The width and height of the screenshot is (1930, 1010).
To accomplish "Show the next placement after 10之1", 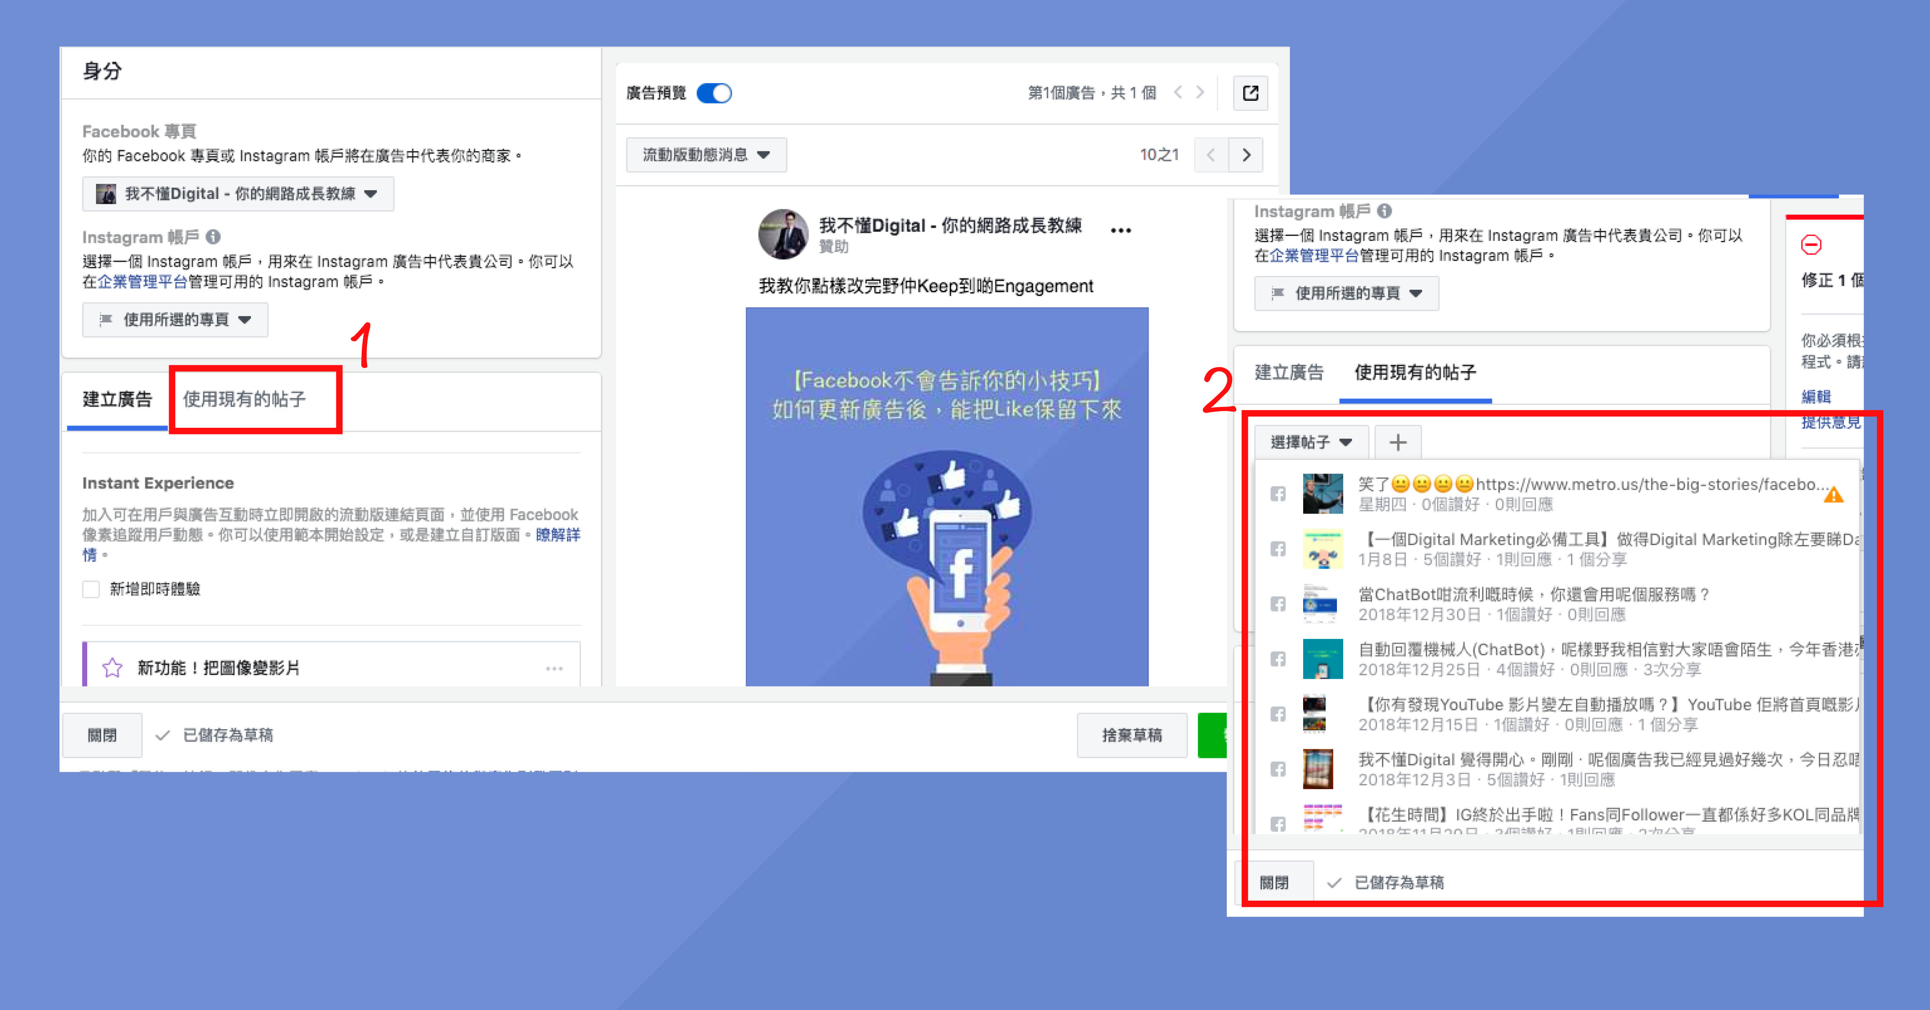I will pos(1246,155).
